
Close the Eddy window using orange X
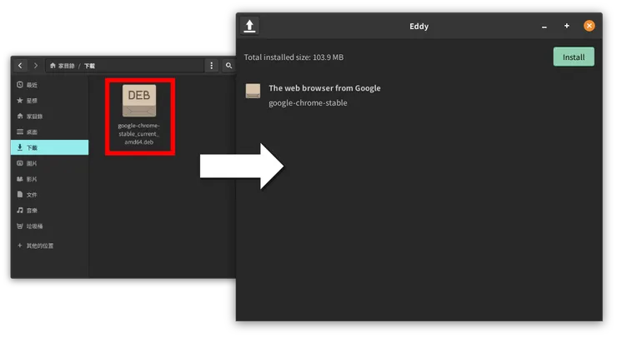point(589,26)
